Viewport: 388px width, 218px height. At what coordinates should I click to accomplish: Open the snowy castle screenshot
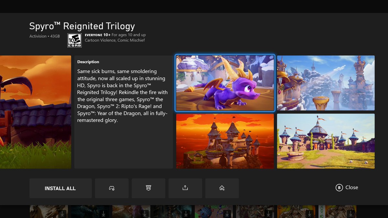pyautogui.click(x=326, y=83)
